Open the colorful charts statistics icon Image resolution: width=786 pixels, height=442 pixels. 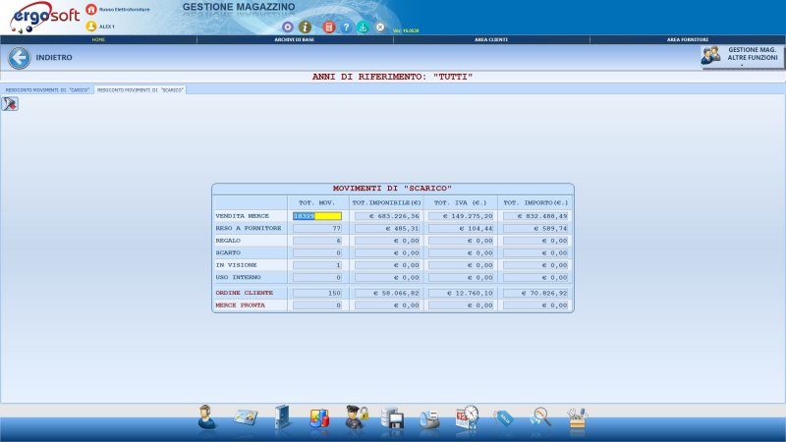[x=319, y=418]
